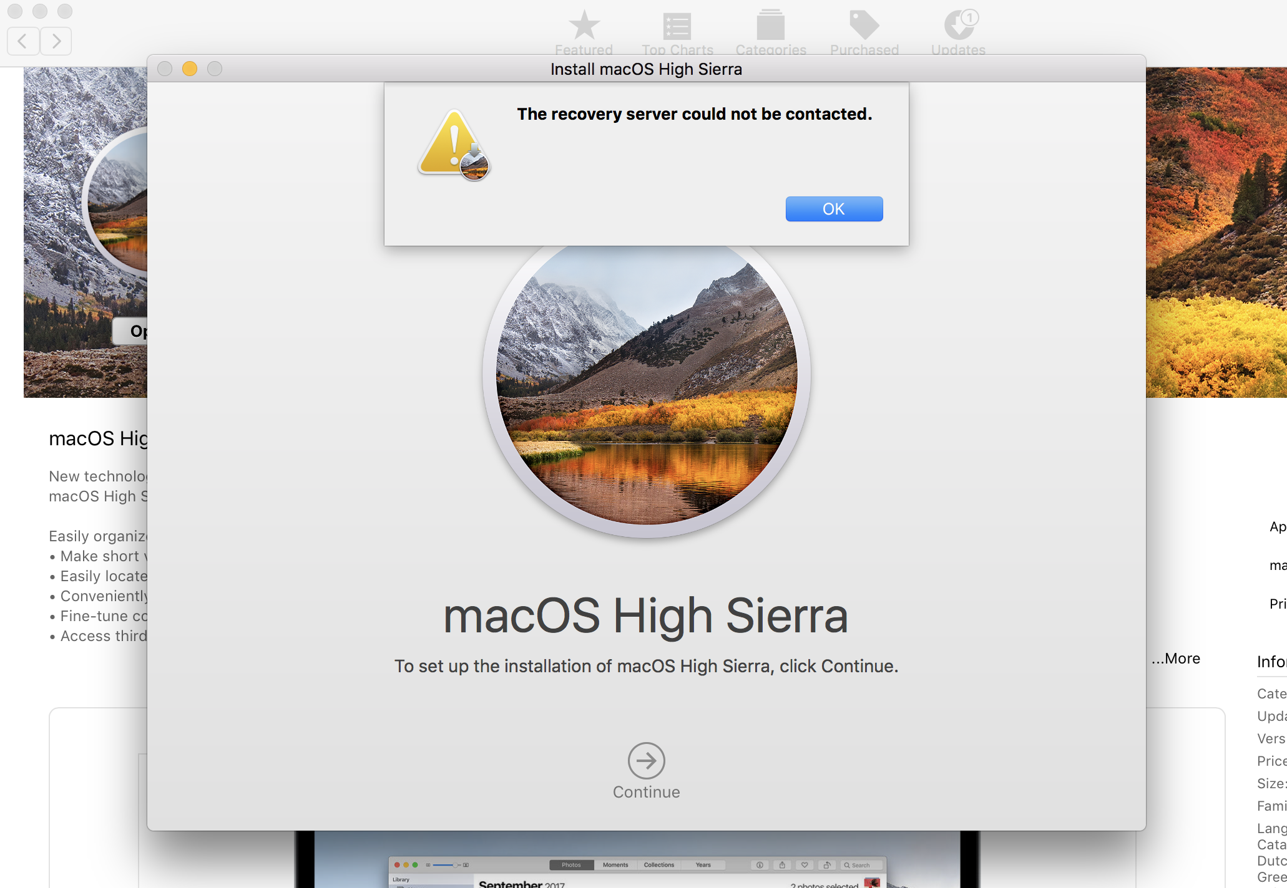Open Updates with badge icon
The width and height of the screenshot is (1287, 888).
(959, 26)
